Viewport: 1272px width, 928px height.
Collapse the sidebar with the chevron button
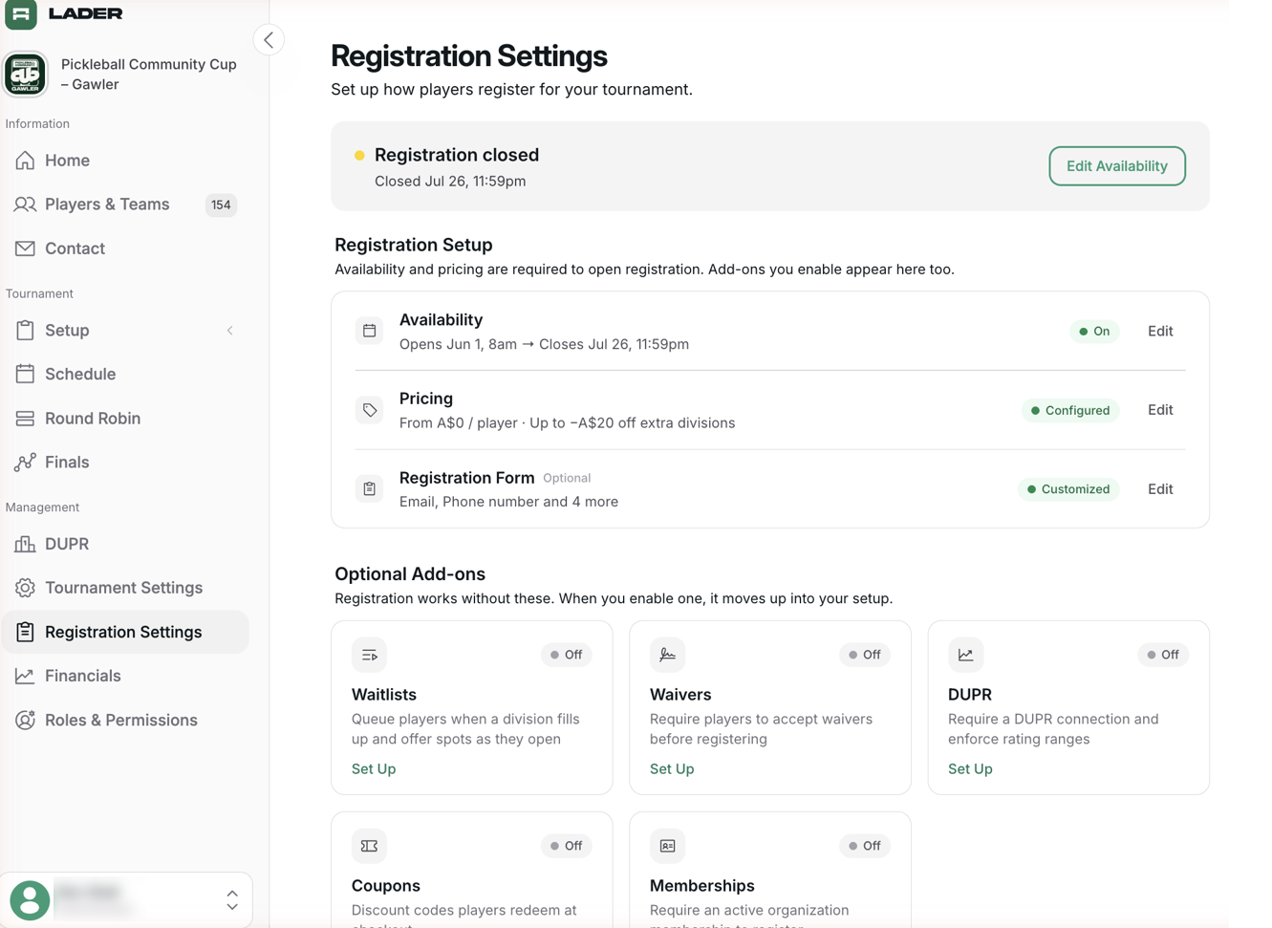point(269,40)
